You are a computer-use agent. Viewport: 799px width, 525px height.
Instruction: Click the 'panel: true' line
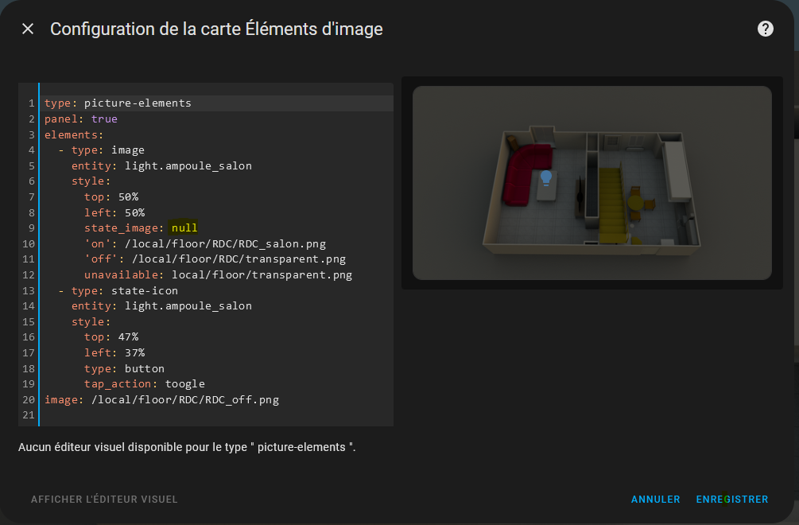coord(81,119)
